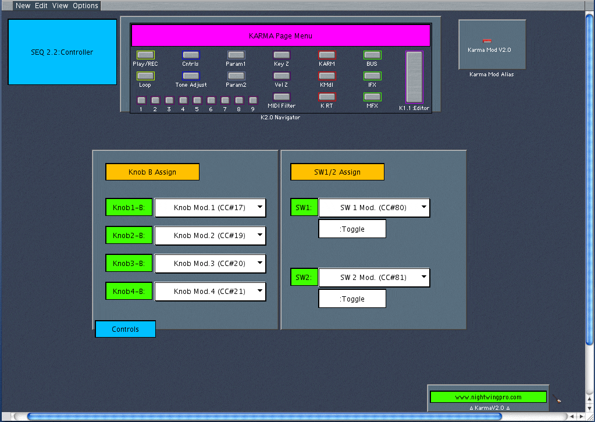595x422 pixels.
Task: Click the MFX page button
Action: (372, 97)
